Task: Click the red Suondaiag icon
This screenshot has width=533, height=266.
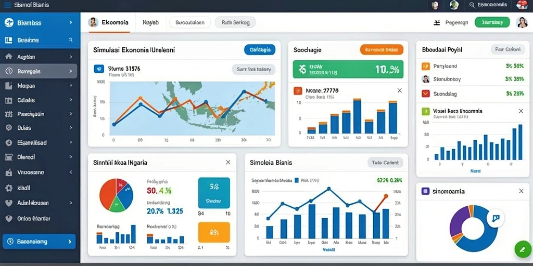Action: [426, 94]
